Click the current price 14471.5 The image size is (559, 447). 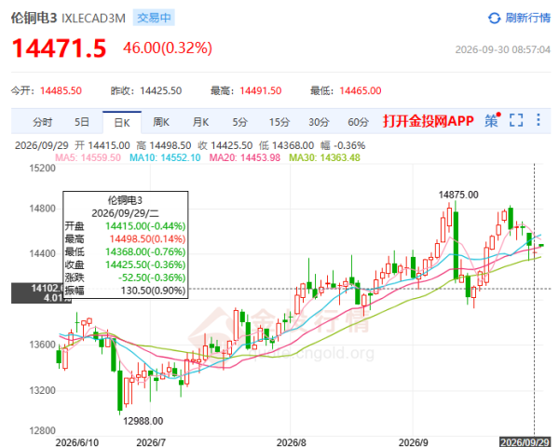[60, 48]
